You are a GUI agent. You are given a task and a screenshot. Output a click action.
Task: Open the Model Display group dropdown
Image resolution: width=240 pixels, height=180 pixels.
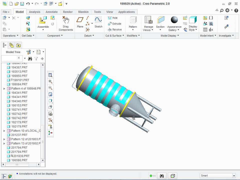170,36
